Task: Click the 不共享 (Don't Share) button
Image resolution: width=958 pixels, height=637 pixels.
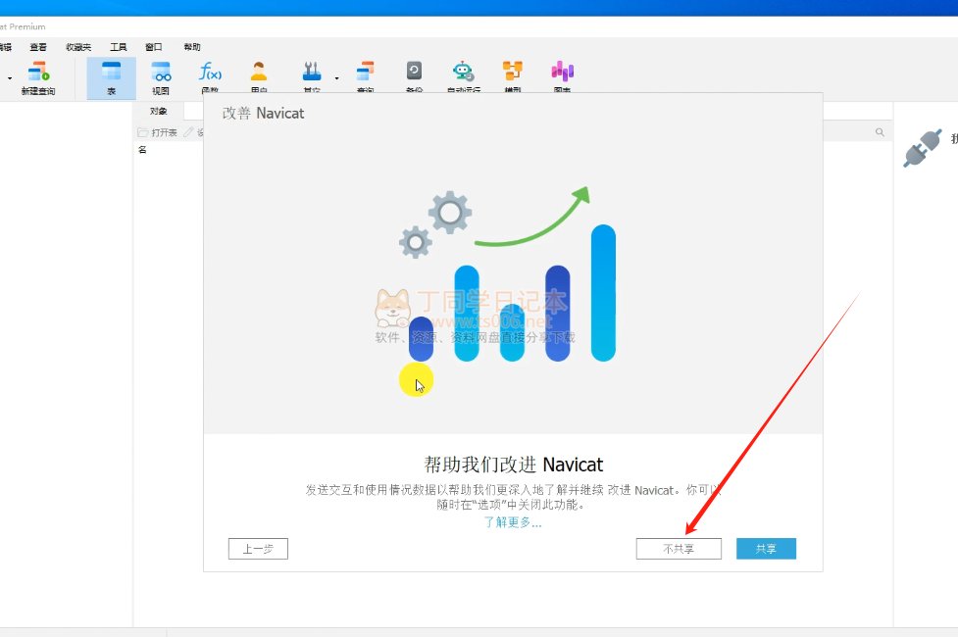Action: click(x=678, y=549)
